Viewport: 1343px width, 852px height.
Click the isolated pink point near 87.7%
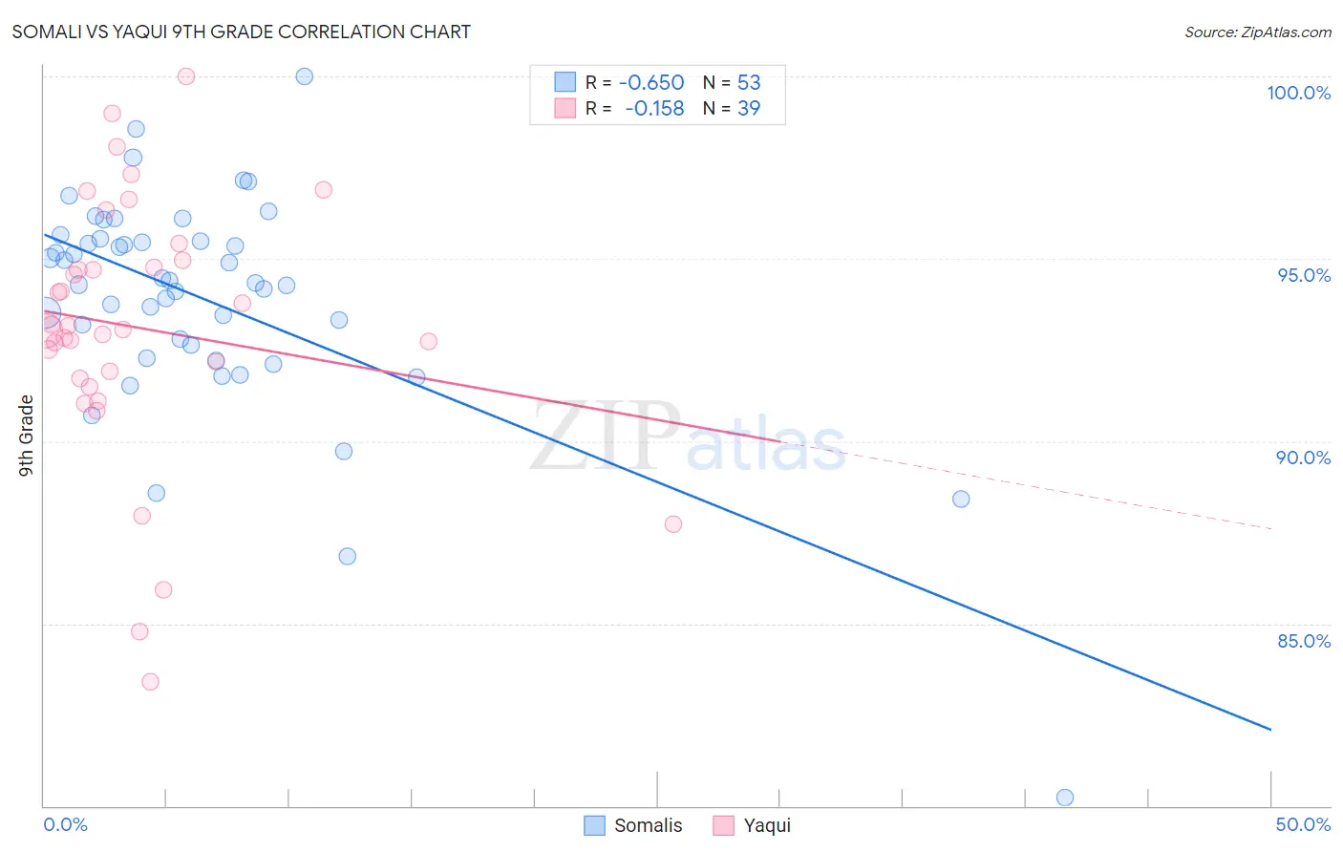click(x=673, y=524)
